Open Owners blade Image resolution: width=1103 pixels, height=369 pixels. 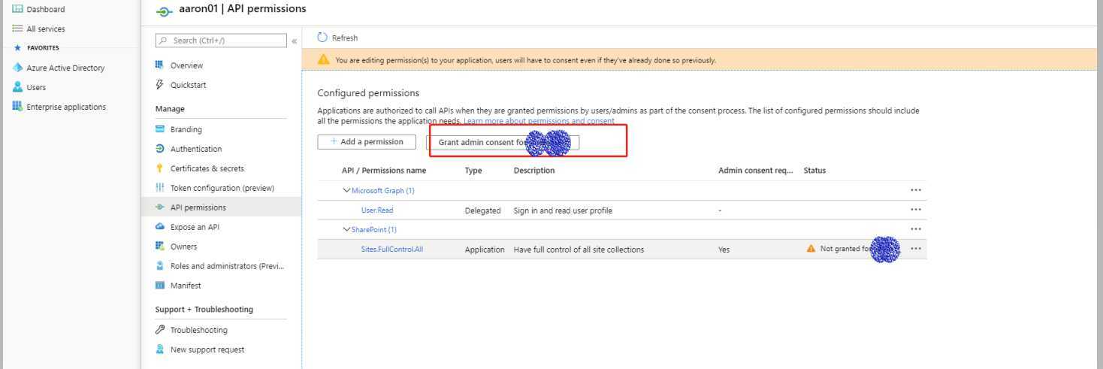183,247
